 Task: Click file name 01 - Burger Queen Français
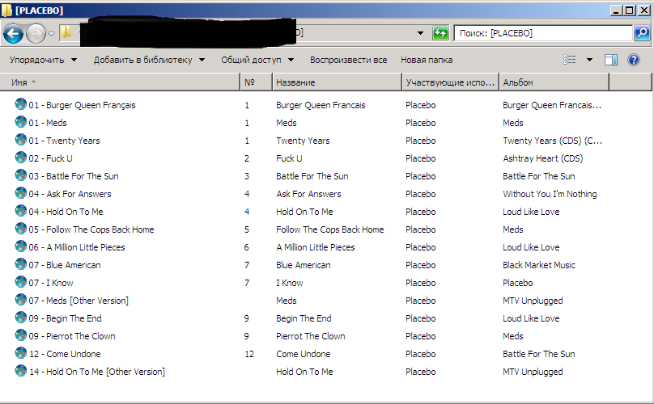coord(83,105)
